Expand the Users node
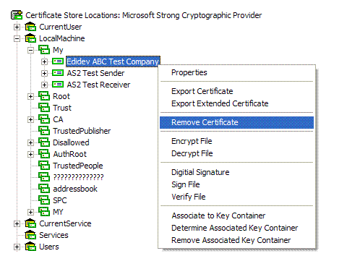 tap(17, 247)
